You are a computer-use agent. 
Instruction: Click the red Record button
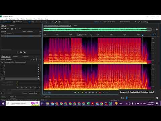pyautogui.click(x=100, y=92)
